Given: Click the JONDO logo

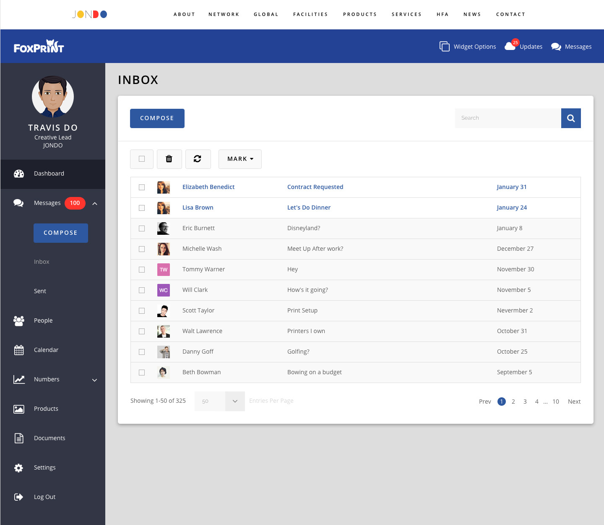Looking at the screenshot, I should pyautogui.click(x=89, y=14).
